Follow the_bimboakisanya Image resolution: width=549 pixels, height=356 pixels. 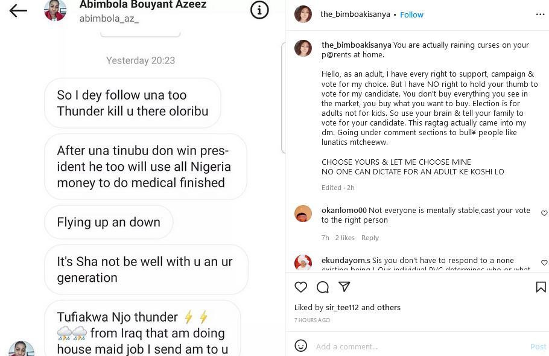click(412, 15)
